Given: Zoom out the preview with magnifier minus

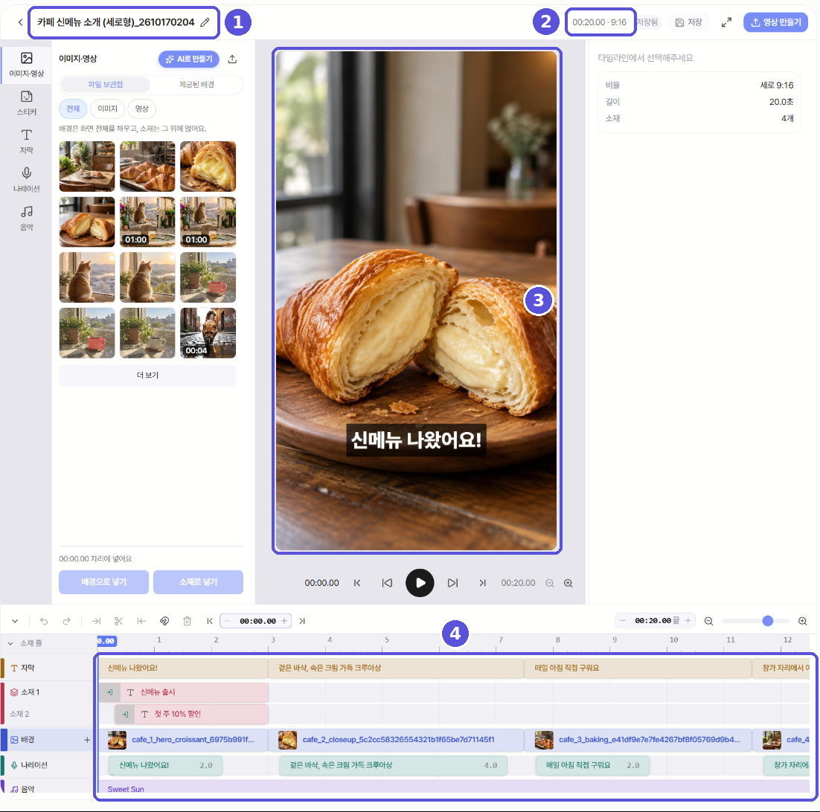Looking at the screenshot, I should pos(550,583).
